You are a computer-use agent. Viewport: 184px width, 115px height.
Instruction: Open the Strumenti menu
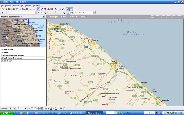tap(36, 6)
